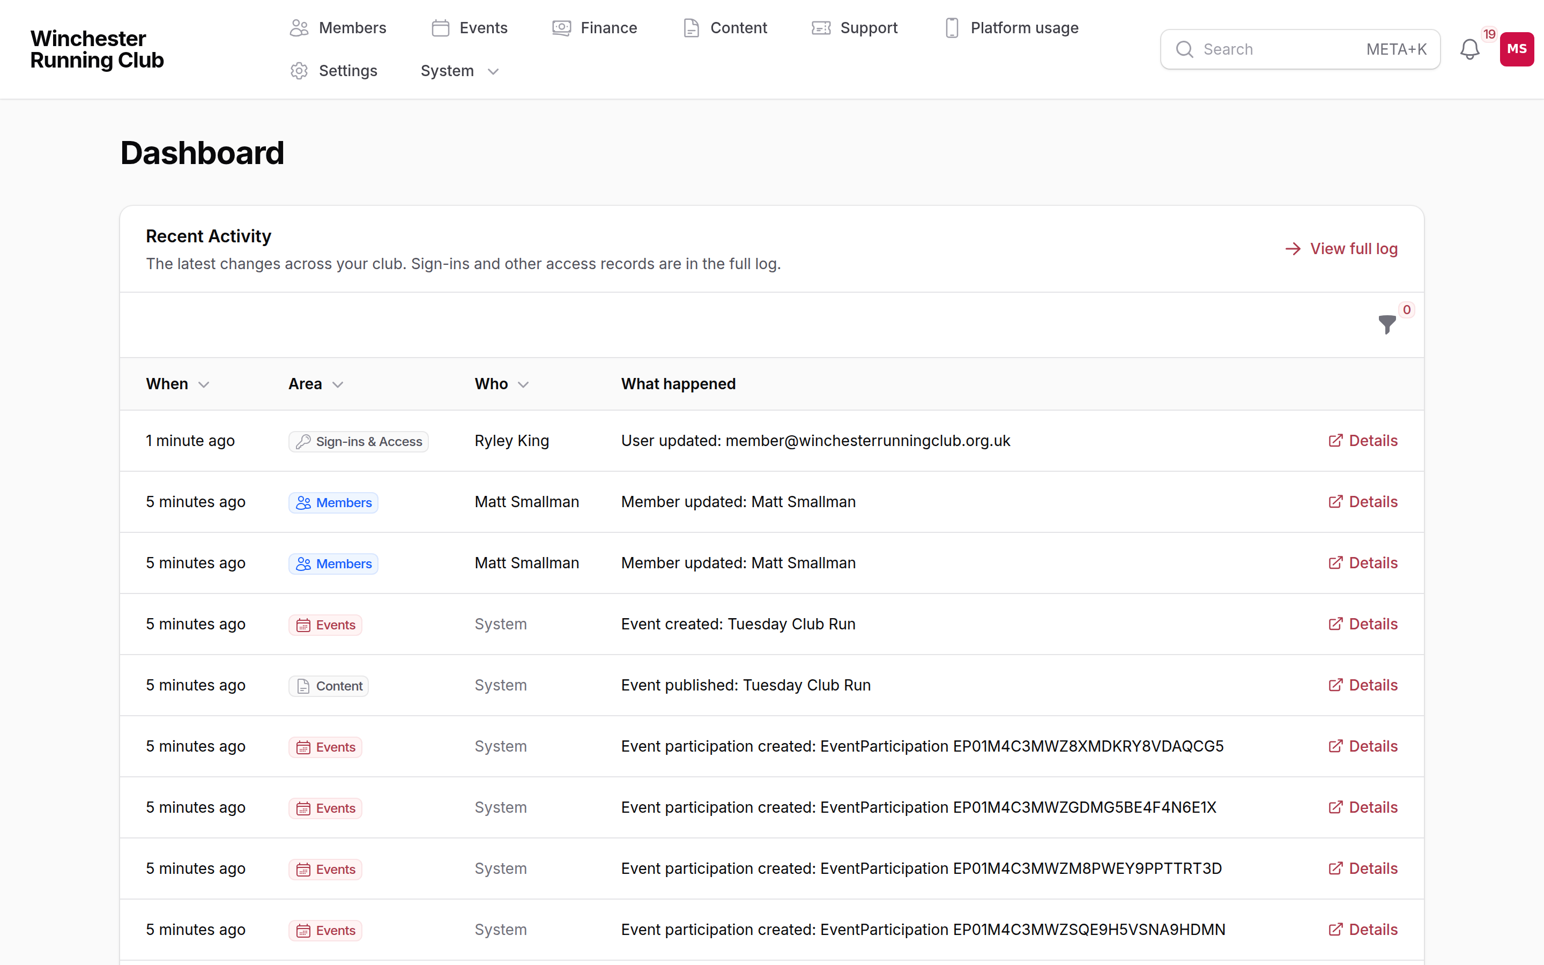Open the notifications bell icon
1544x965 pixels.
[1469, 49]
